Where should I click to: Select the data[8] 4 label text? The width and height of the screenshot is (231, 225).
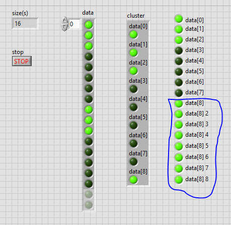tap(197, 135)
